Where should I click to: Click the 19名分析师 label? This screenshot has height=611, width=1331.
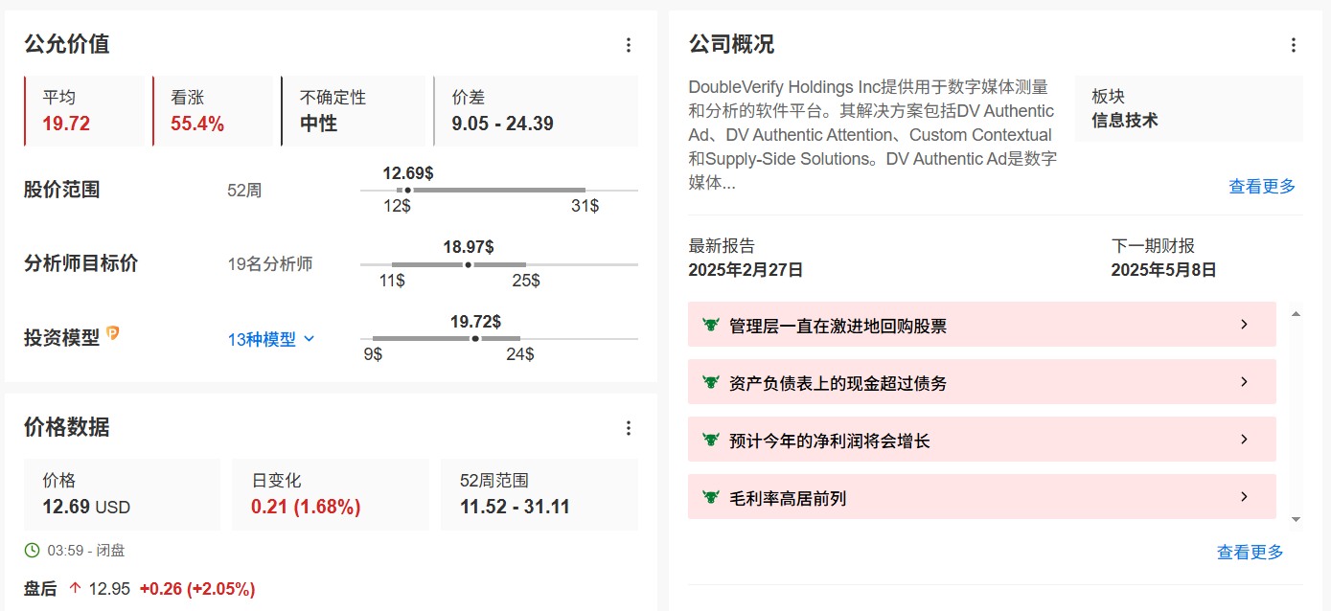coord(270,264)
